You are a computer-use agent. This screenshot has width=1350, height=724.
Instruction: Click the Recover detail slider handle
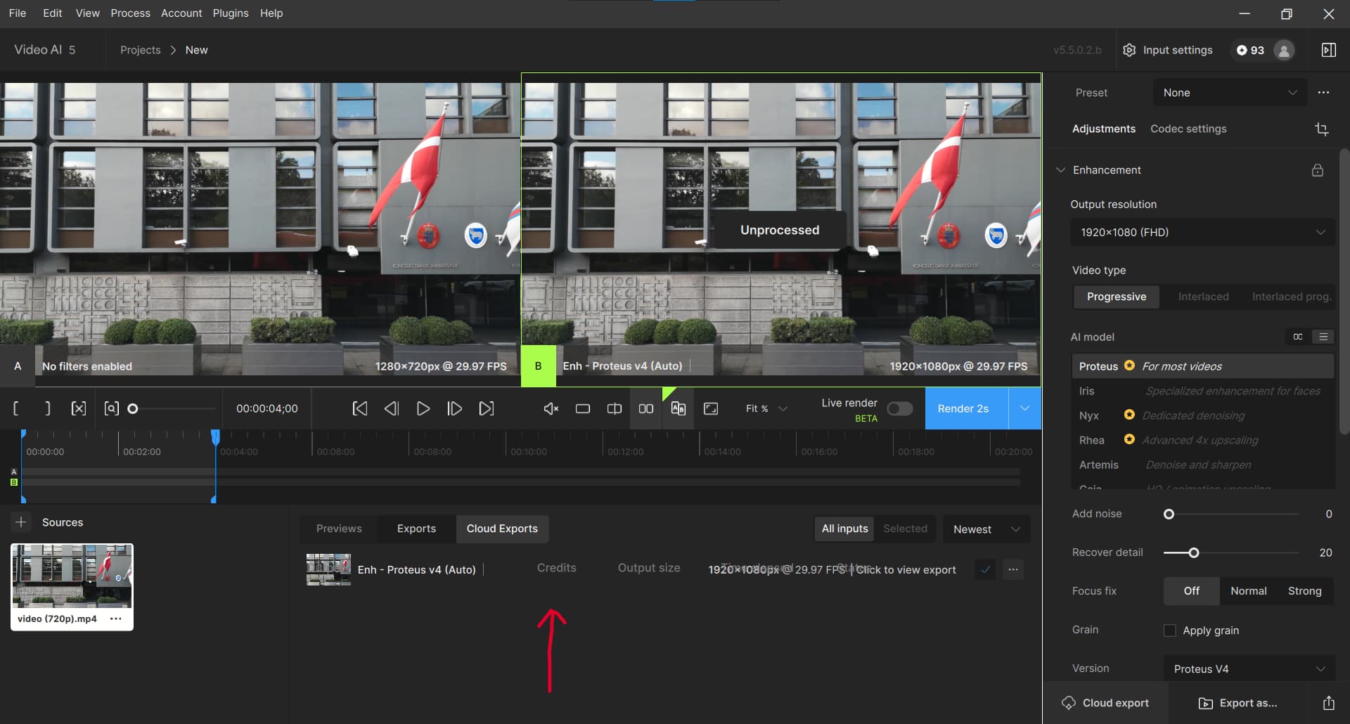(x=1193, y=553)
